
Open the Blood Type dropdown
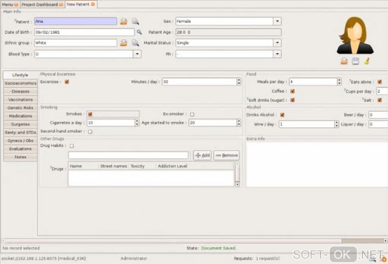tap(137, 54)
